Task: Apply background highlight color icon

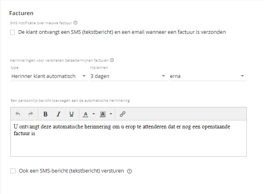Action: [x=103, y=114]
